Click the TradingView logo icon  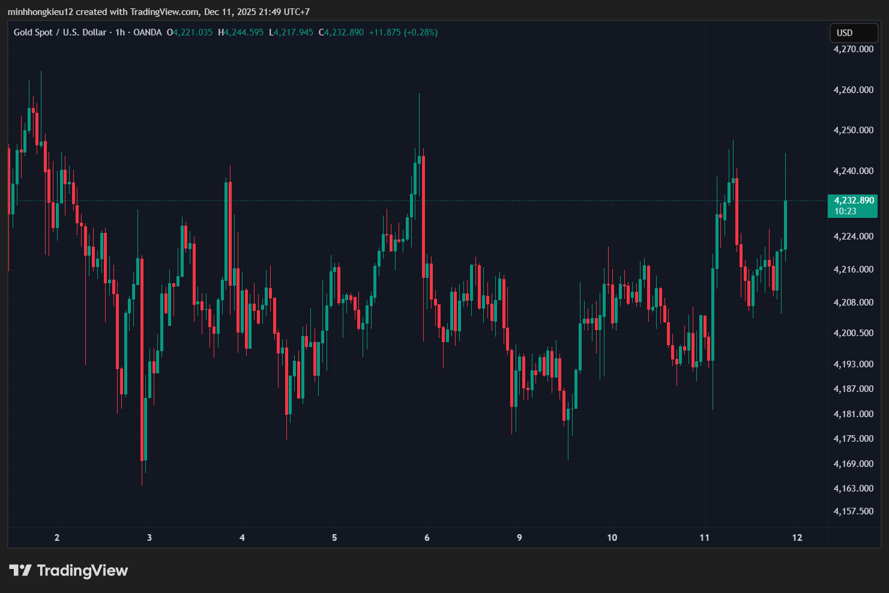20,570
